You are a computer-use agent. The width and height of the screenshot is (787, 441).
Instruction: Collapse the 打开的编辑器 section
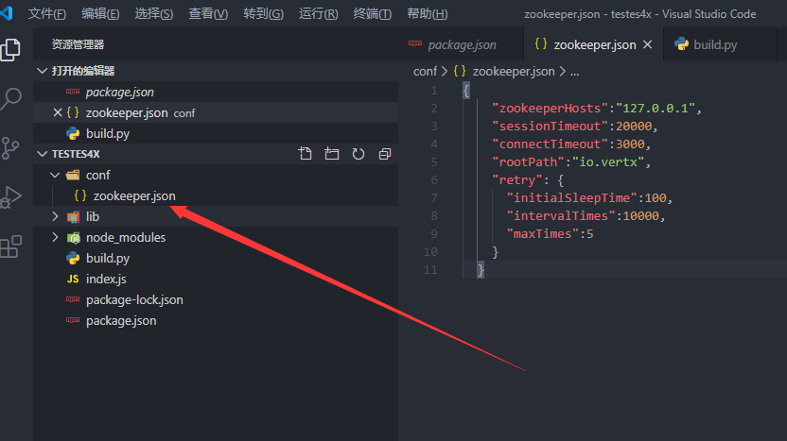tap(43, 71)
